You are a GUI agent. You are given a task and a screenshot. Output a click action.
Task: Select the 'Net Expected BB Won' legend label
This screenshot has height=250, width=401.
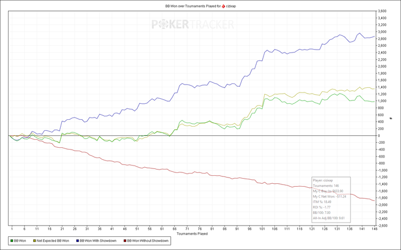pyautogui.click(x=53, y=241)
